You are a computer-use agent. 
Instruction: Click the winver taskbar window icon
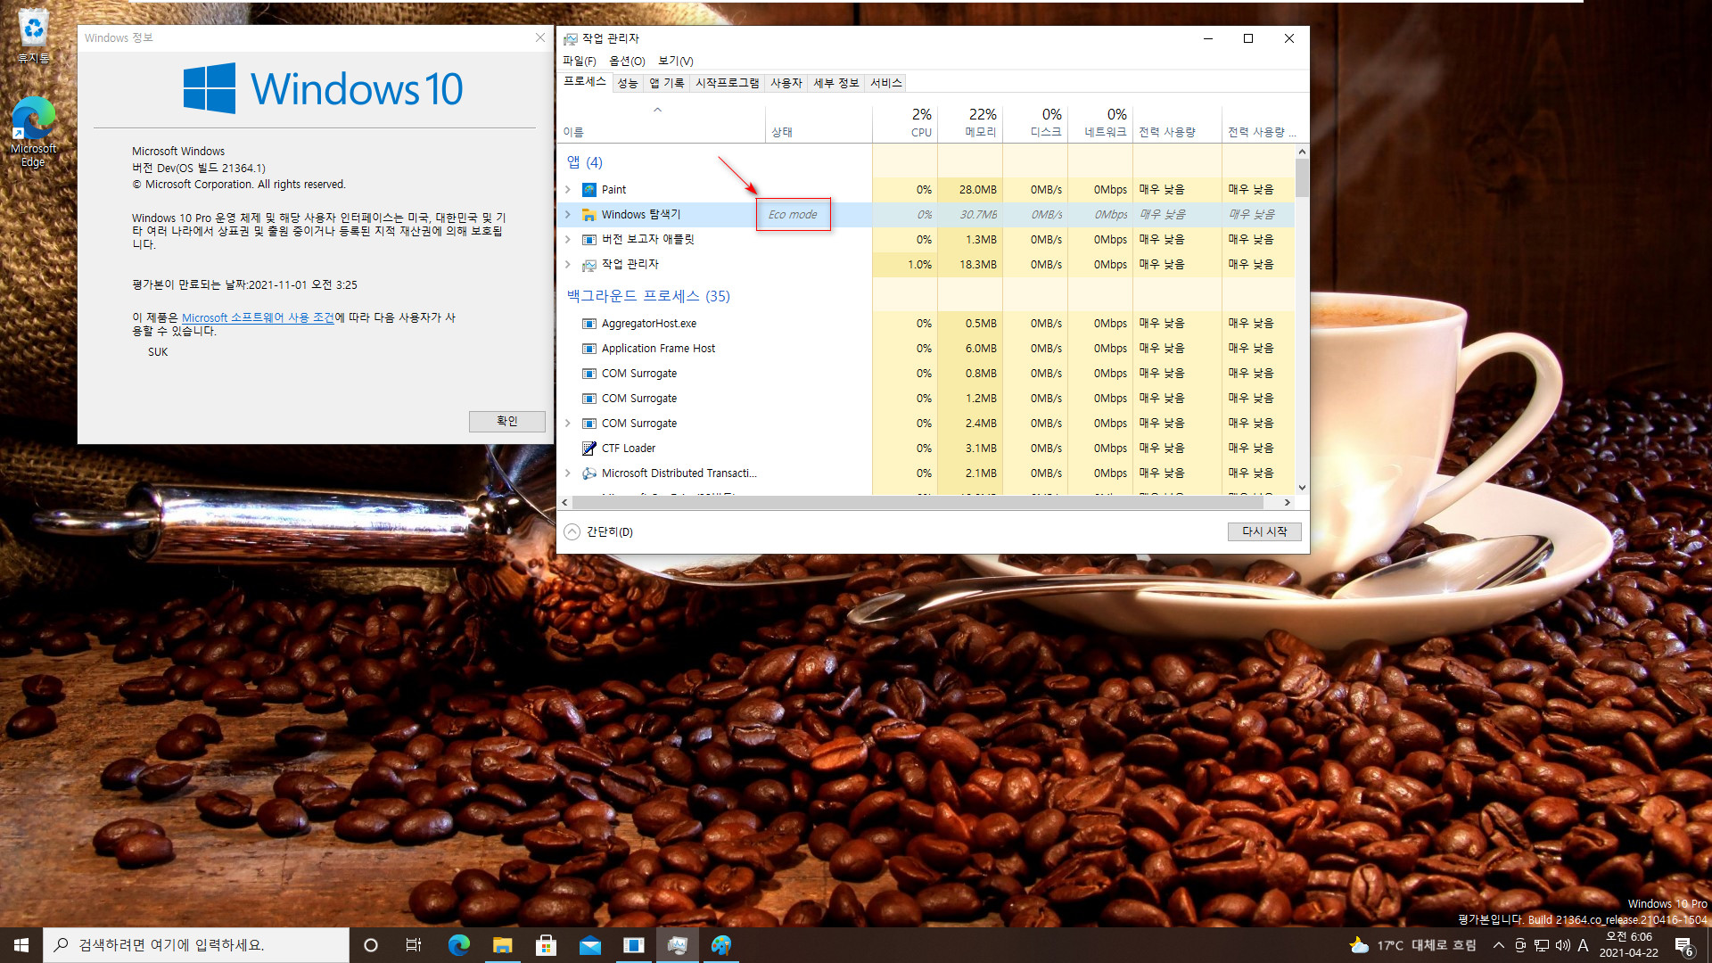click(x=633, y=945)
